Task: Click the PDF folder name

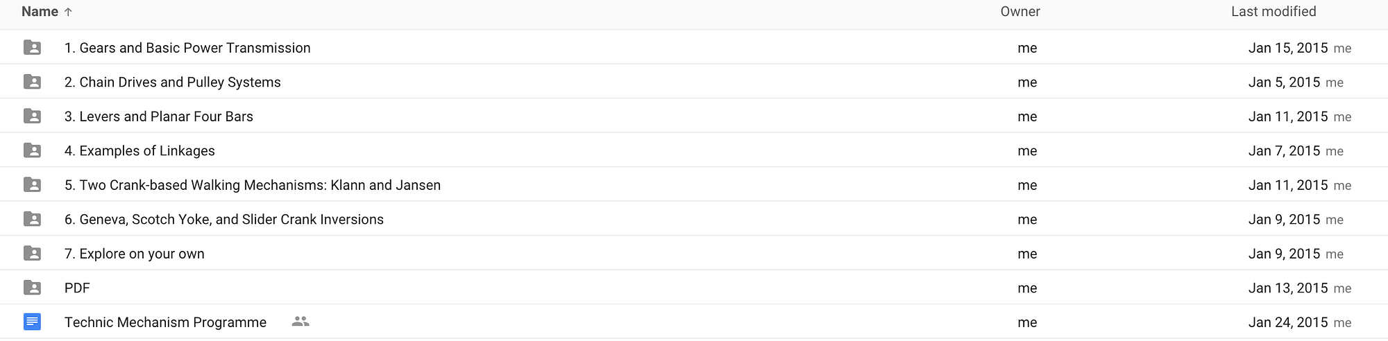Action: (77, 288)
